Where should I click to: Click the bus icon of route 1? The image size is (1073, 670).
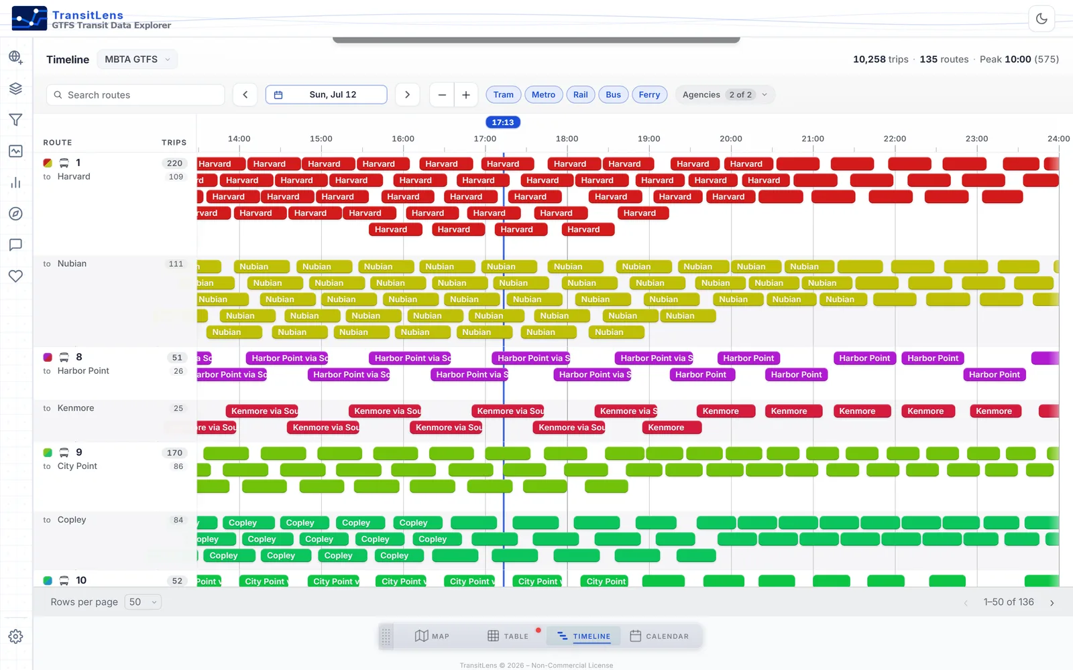click(64, 163)
